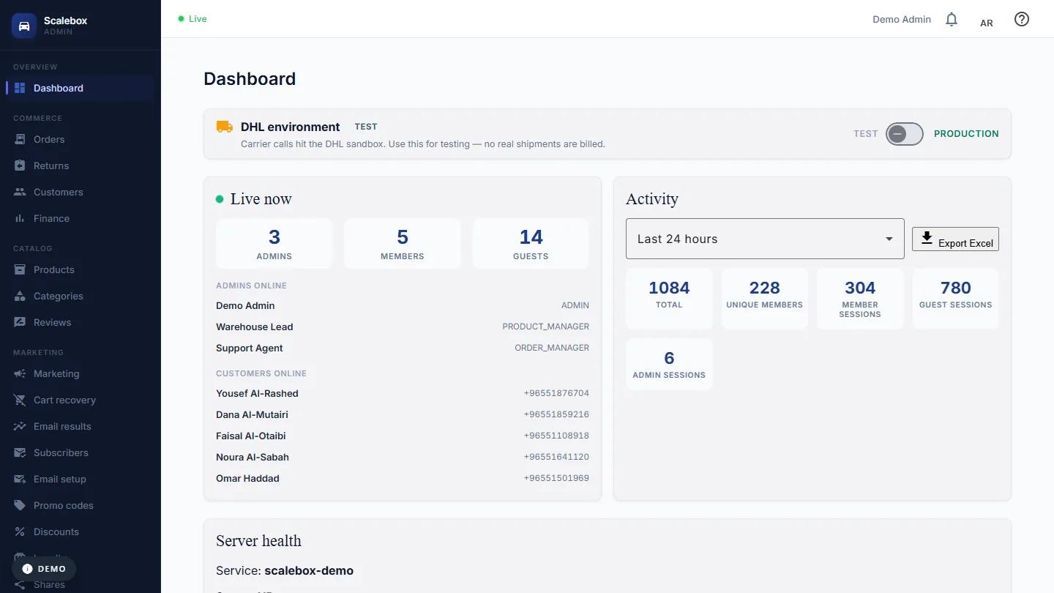
Task: Click the Cart recovery icon
Action: (20, 400)
